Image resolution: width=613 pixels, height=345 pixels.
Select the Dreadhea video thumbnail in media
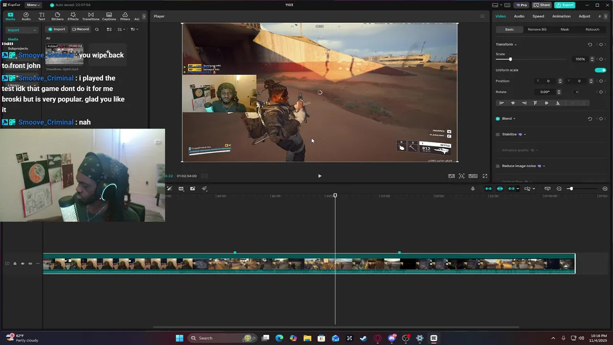point(64,54)
